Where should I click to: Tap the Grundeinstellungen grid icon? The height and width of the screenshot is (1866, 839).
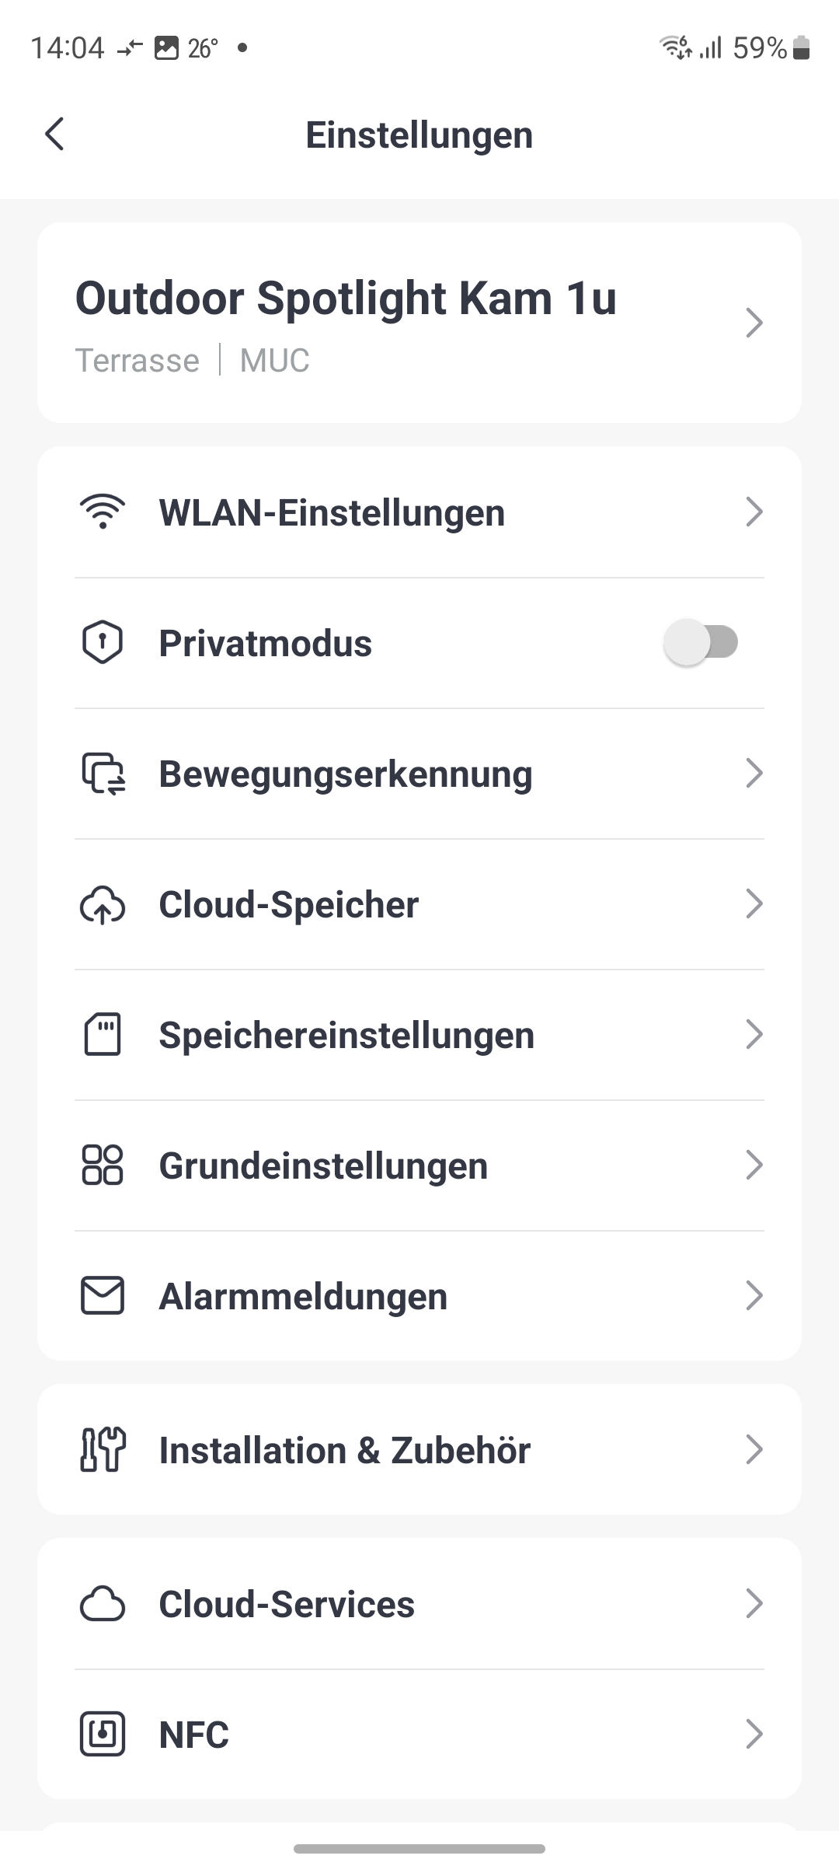103,1165
